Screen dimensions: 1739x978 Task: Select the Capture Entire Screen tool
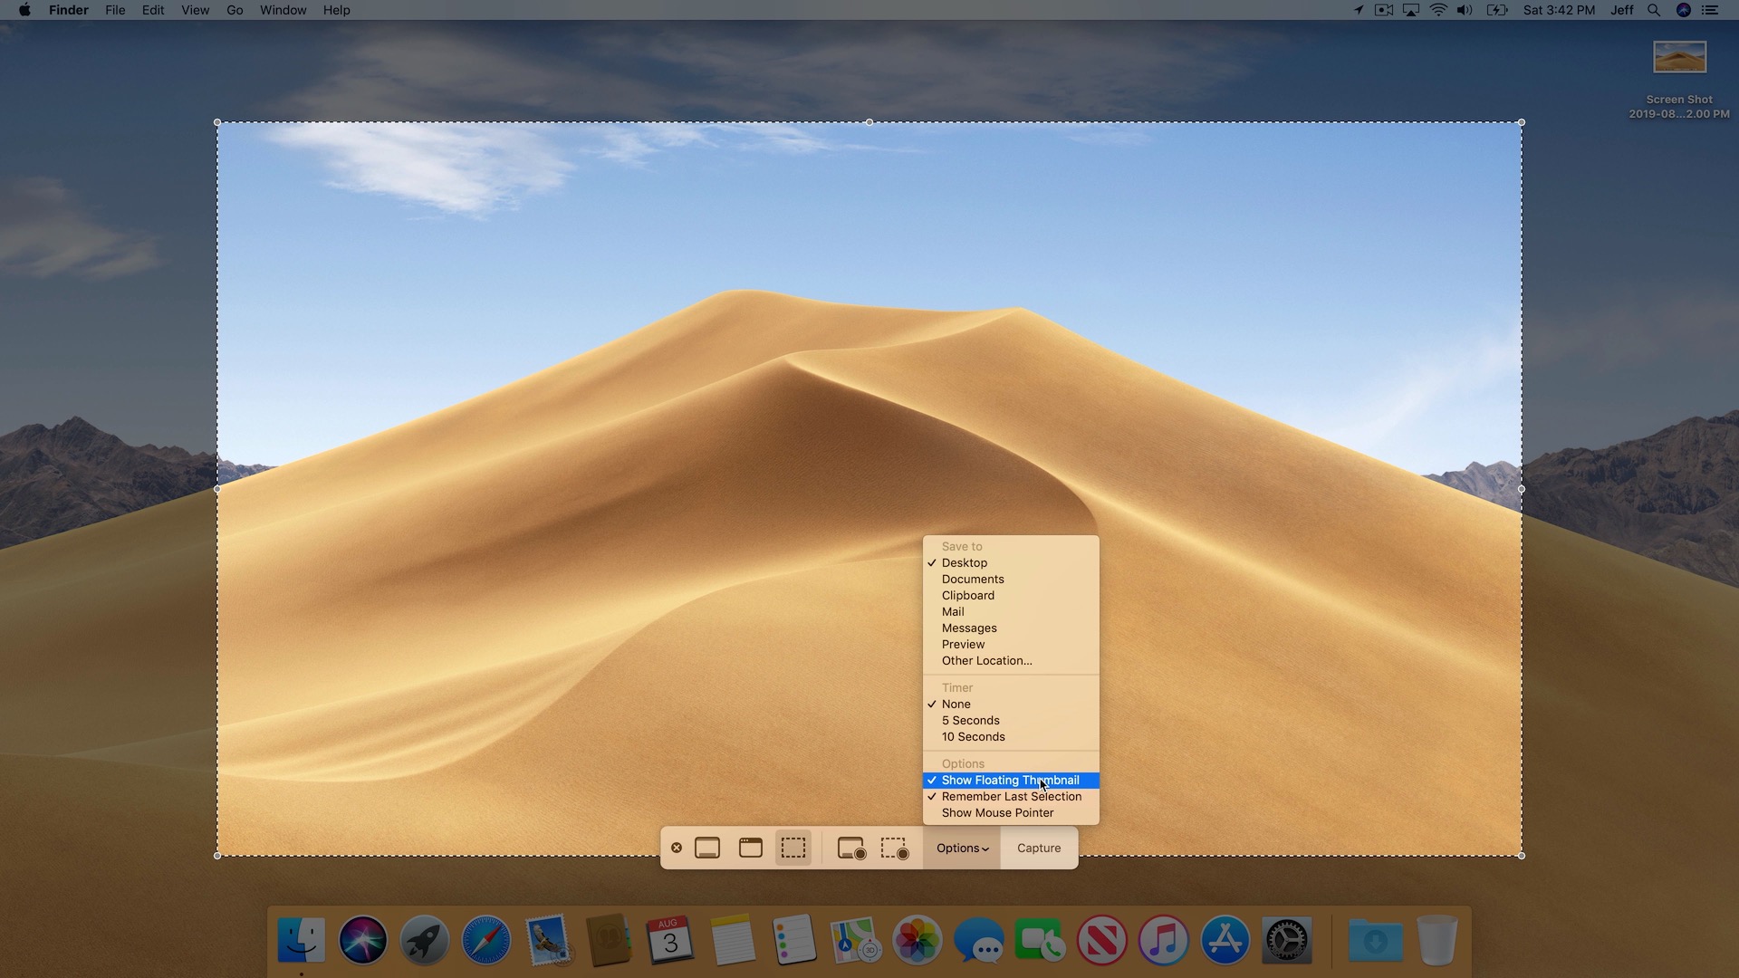tap(707, 848)
